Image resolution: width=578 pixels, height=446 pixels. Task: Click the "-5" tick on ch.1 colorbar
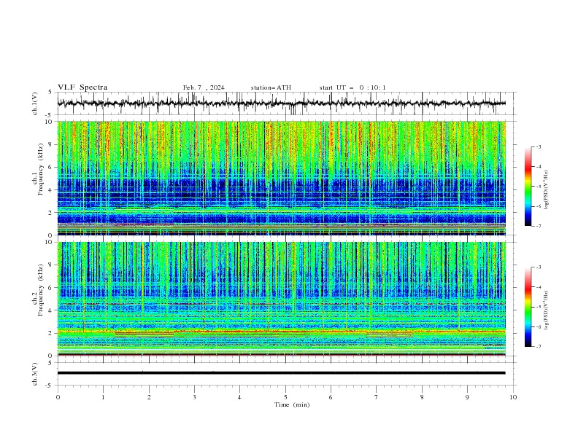[x=538, y=187]
